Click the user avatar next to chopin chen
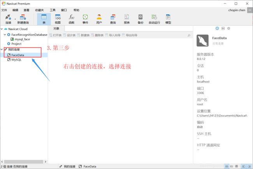This screenshot has height=169, width=253. (x=250, y=10)
